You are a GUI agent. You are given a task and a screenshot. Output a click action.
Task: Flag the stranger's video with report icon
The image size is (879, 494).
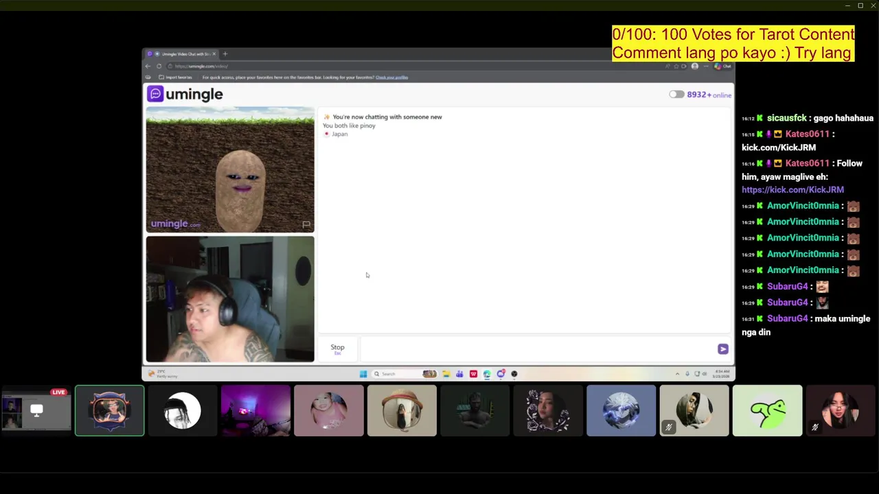(x=306, y=224)
